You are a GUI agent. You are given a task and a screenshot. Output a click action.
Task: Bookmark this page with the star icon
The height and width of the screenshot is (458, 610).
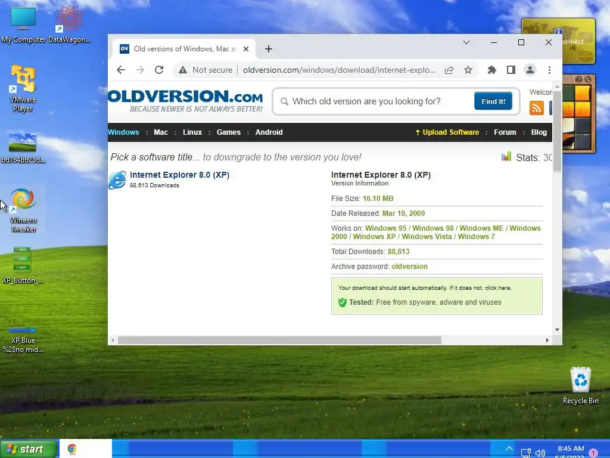468,70
